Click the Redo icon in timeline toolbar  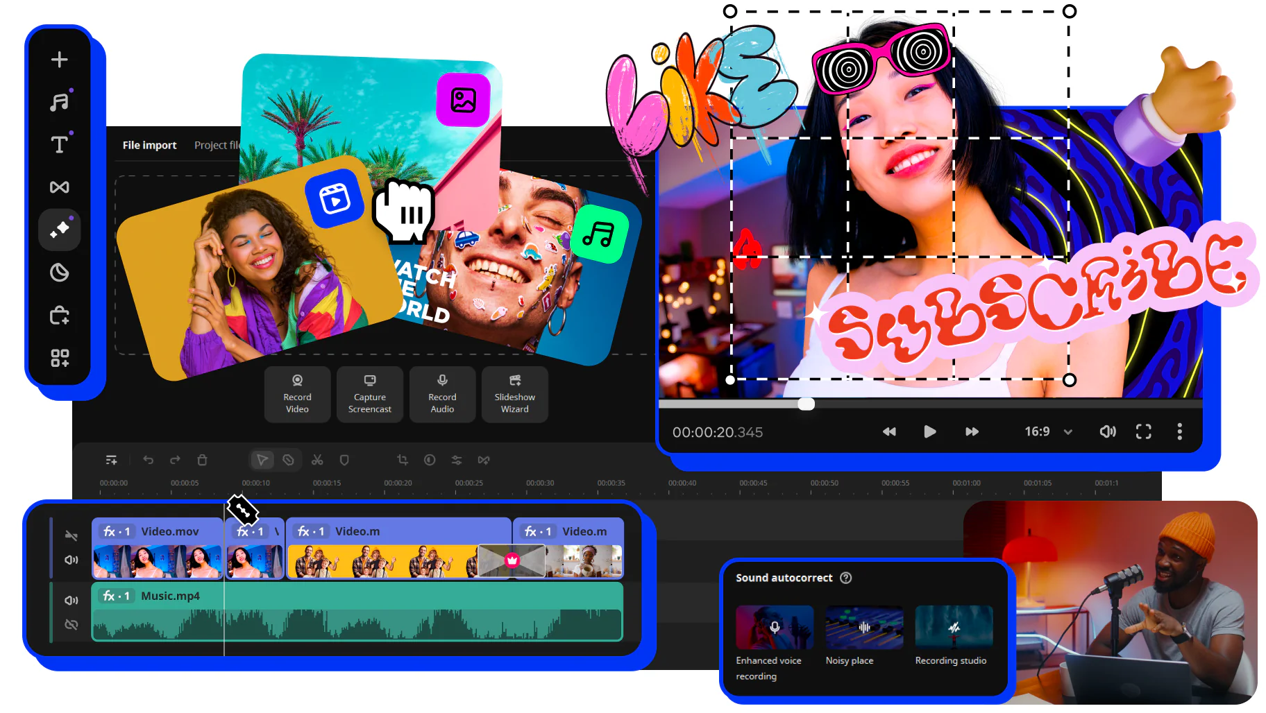[x=174, y=460]
